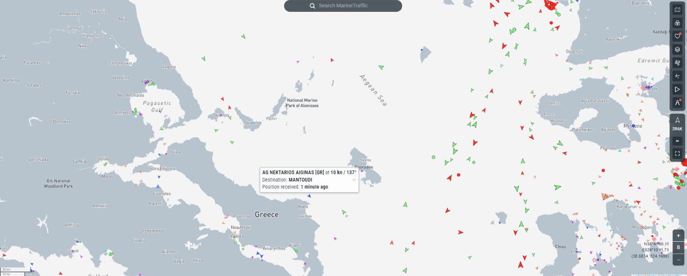Click the Search MarineTraffic field
The image size is (687, 276).
[343, 6]
